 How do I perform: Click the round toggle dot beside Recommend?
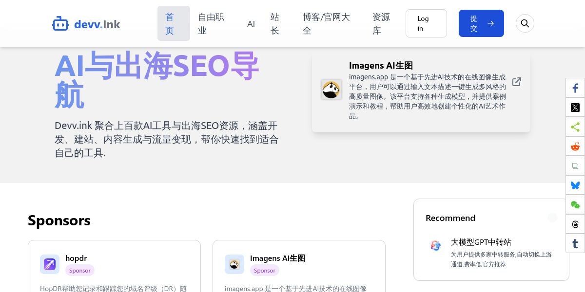point(552,218)
